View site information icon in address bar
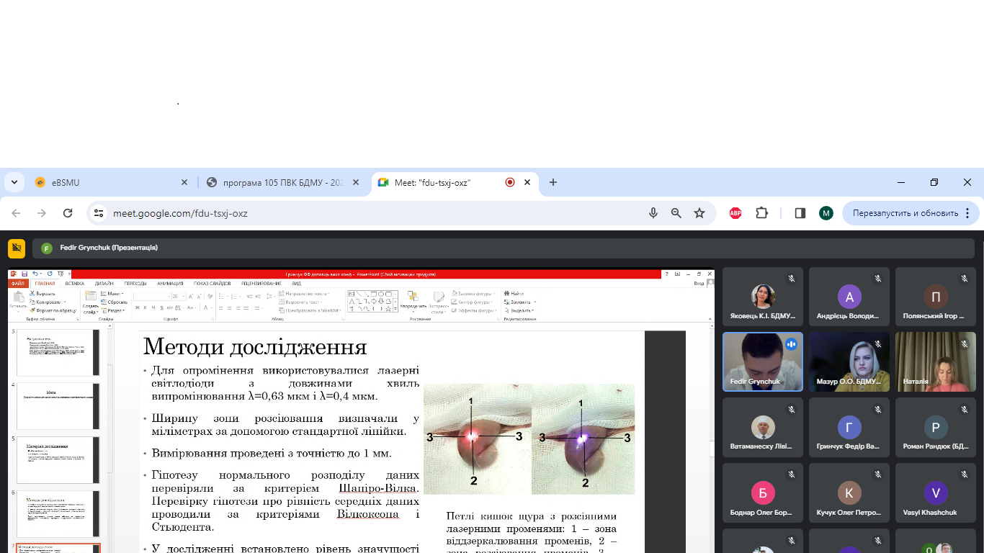 [x=100, y=213]
